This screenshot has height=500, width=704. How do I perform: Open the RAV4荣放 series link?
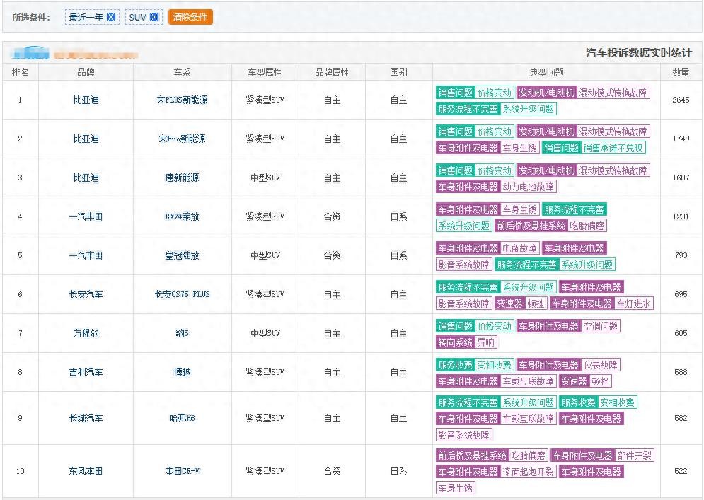(x=182, y=217)
